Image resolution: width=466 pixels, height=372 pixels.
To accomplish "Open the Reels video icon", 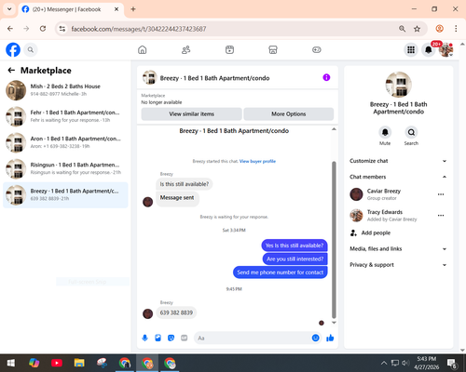I will click(229, 49).
